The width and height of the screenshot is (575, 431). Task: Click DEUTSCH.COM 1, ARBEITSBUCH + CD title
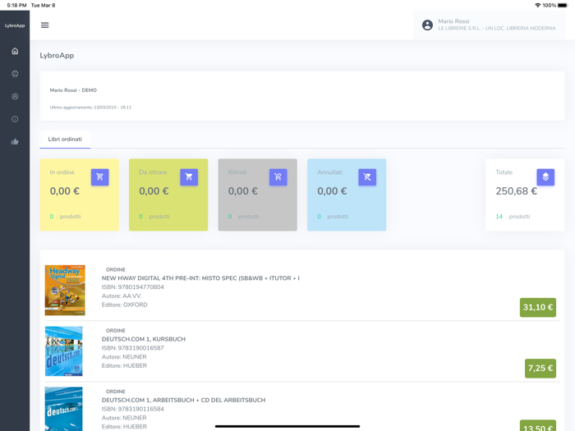(x=183, y=400)
